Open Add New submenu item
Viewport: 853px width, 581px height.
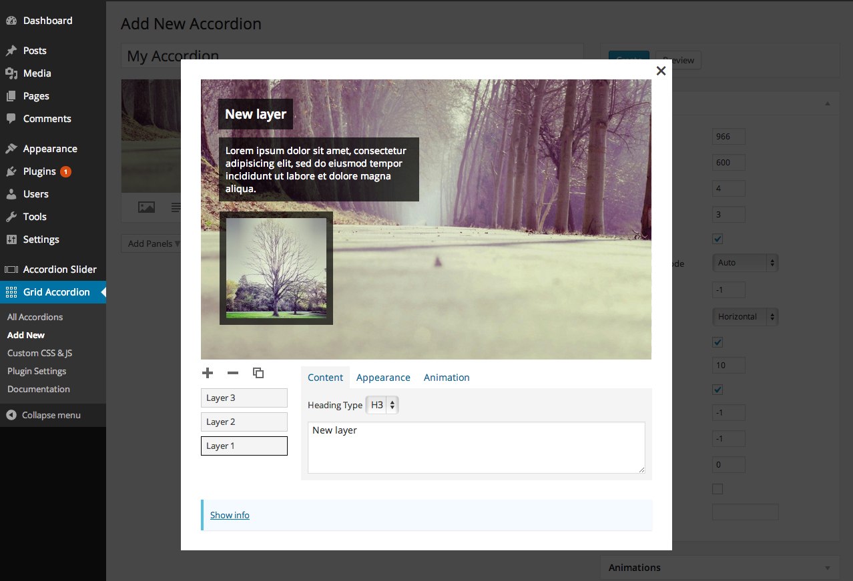tap(26, 335)
